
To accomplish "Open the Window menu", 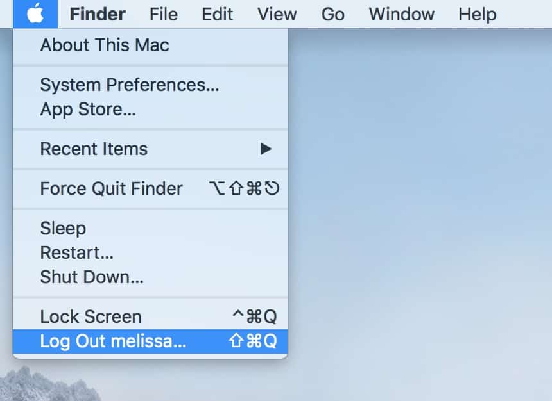I will pos(402,14).
